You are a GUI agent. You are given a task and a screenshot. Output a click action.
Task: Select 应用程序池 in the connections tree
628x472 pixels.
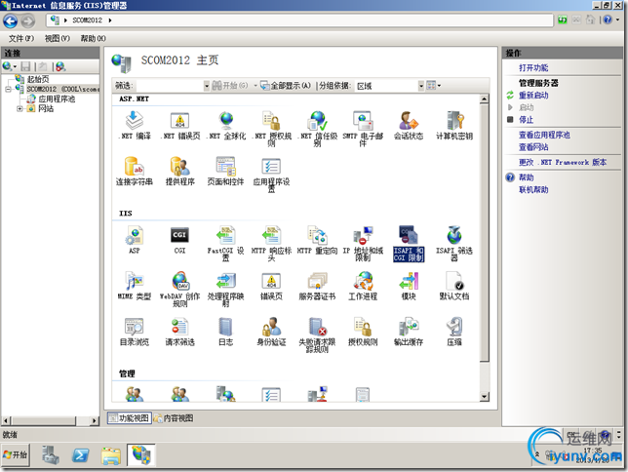click(x=57, y=98)
